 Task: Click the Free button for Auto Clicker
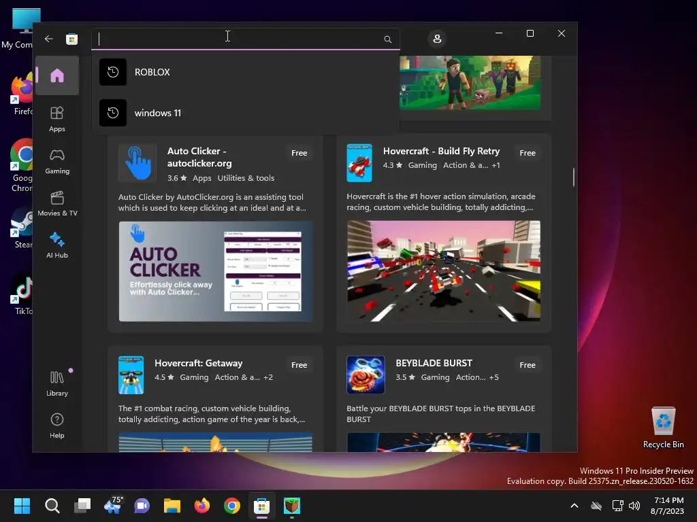click(x=299, y=153)
